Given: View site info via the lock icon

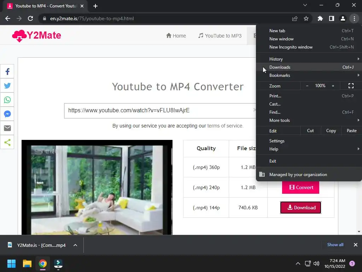Looking at the screenshot, I should coord(45,18).
